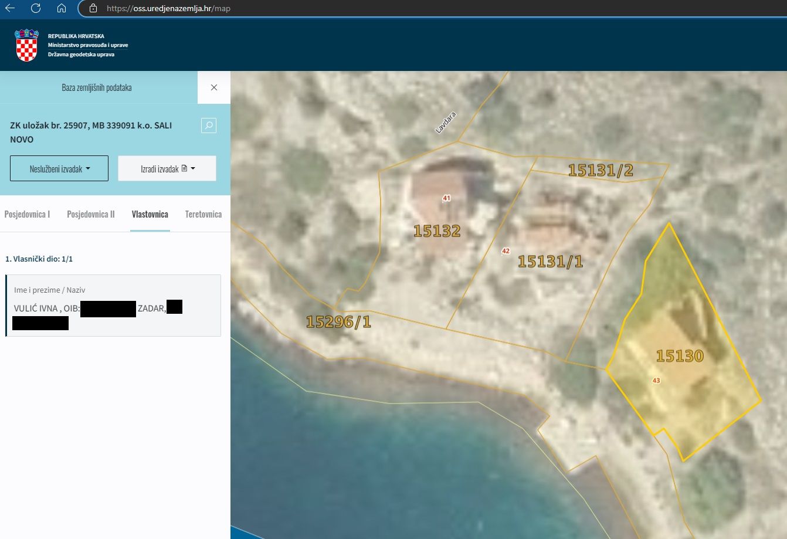Select parcel 15132 on the map
The height and width of the screenshot is (539, 787).
[437, 231]
